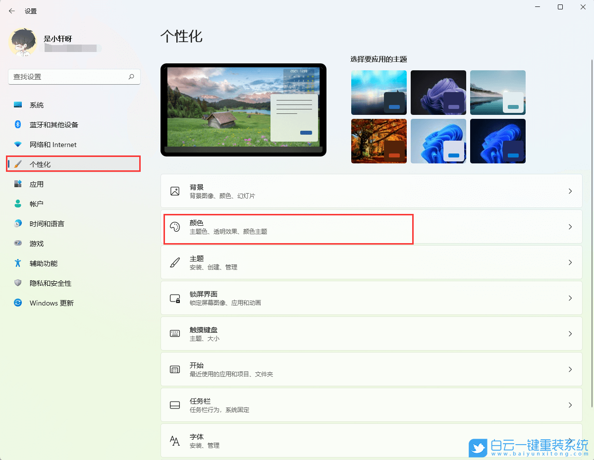The image size is (594, 460).
Task: Click inside the 查找设置 search field
Action: tap(69, 77)
